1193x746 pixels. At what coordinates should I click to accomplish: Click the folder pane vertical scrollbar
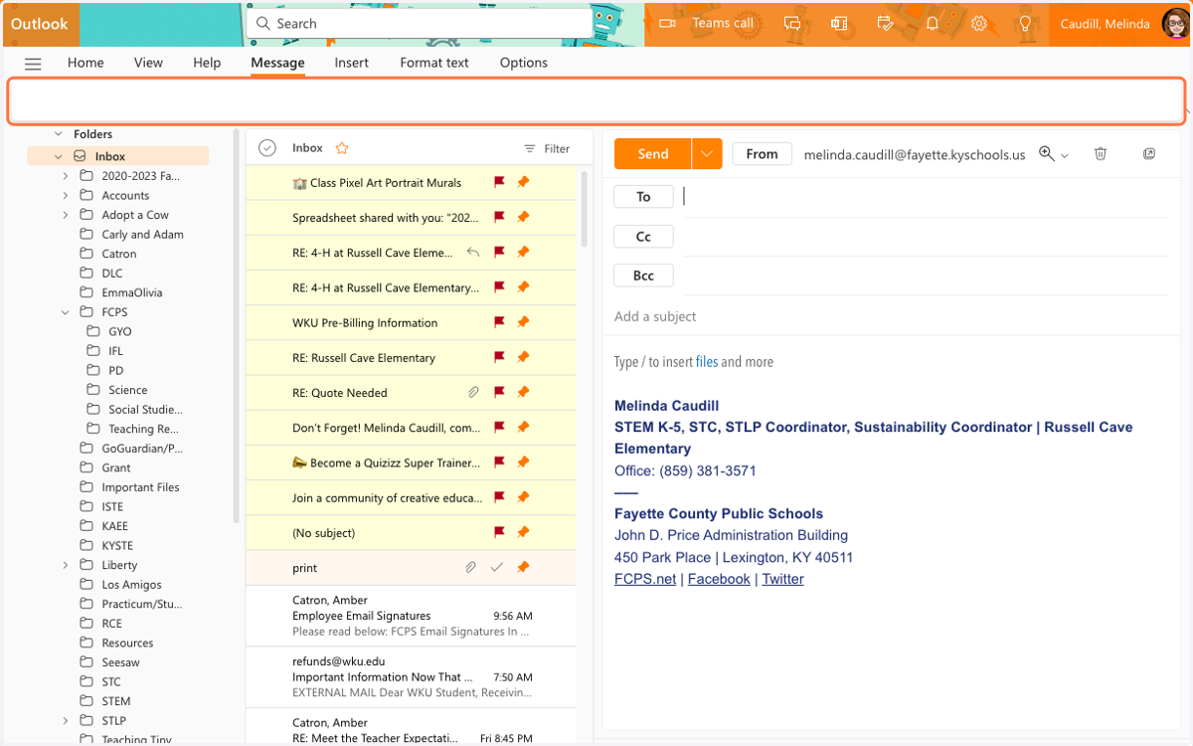point(236,324)
